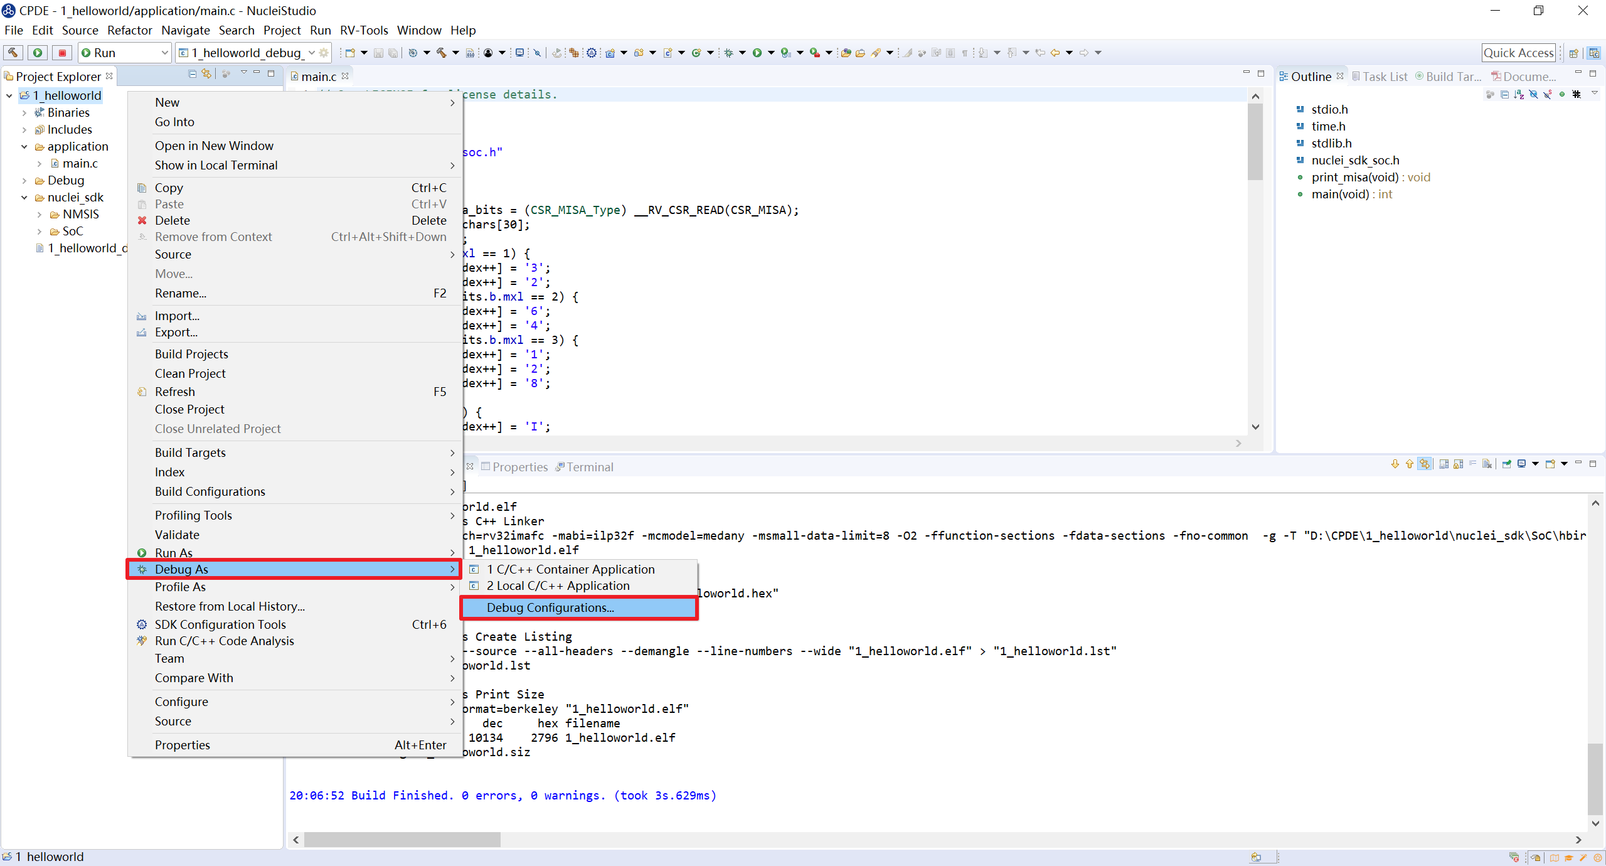Click console vertical scrollbar down arrow
This screenshot has height=866, width=1606.
pyautogui.click(x=1595, y=823)
